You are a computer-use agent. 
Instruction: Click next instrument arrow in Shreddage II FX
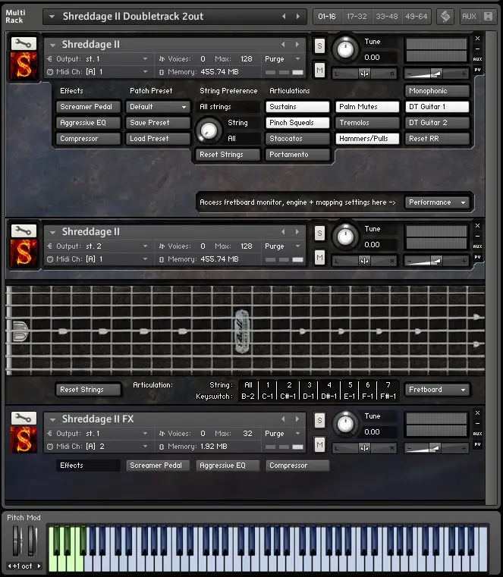297,419
